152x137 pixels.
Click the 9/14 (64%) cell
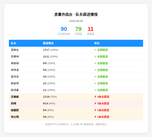49,104
